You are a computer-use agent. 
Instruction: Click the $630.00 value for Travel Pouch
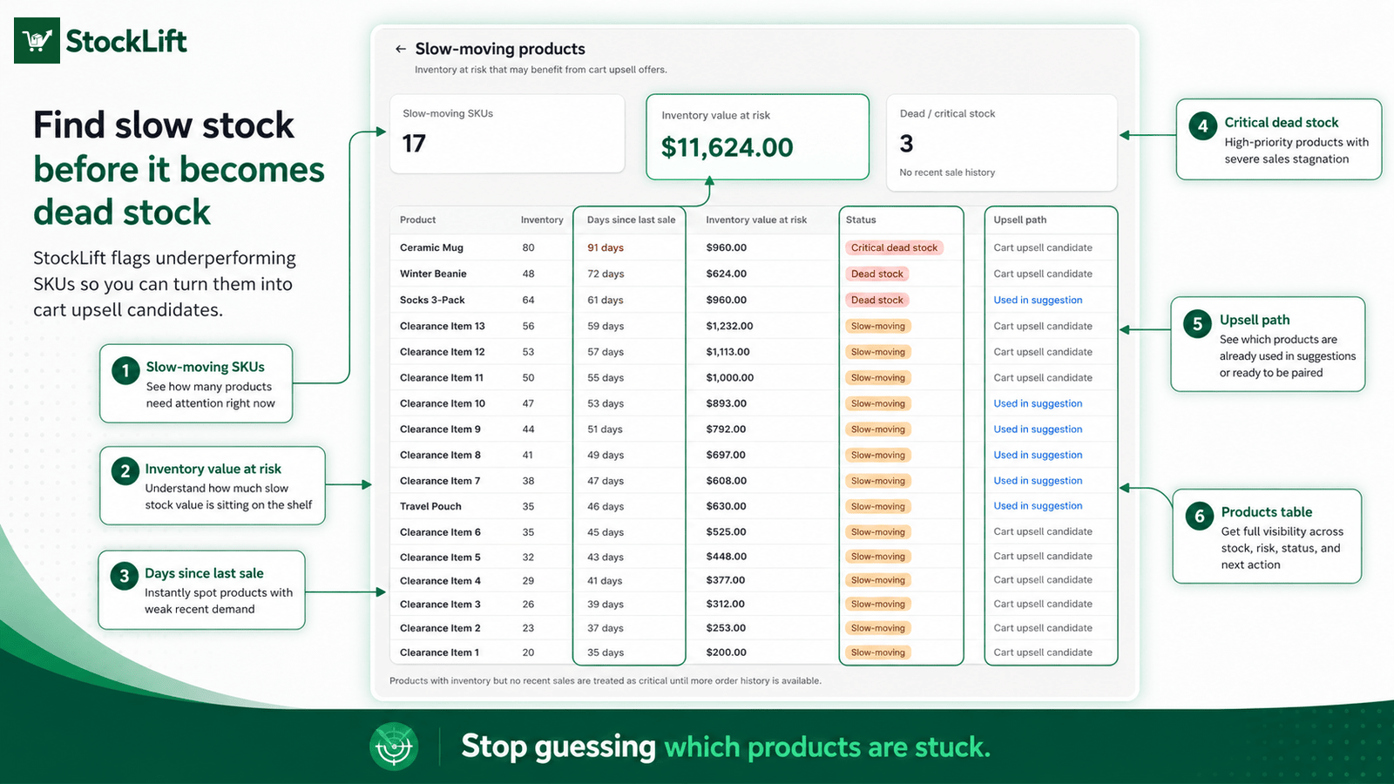point(727,506)
